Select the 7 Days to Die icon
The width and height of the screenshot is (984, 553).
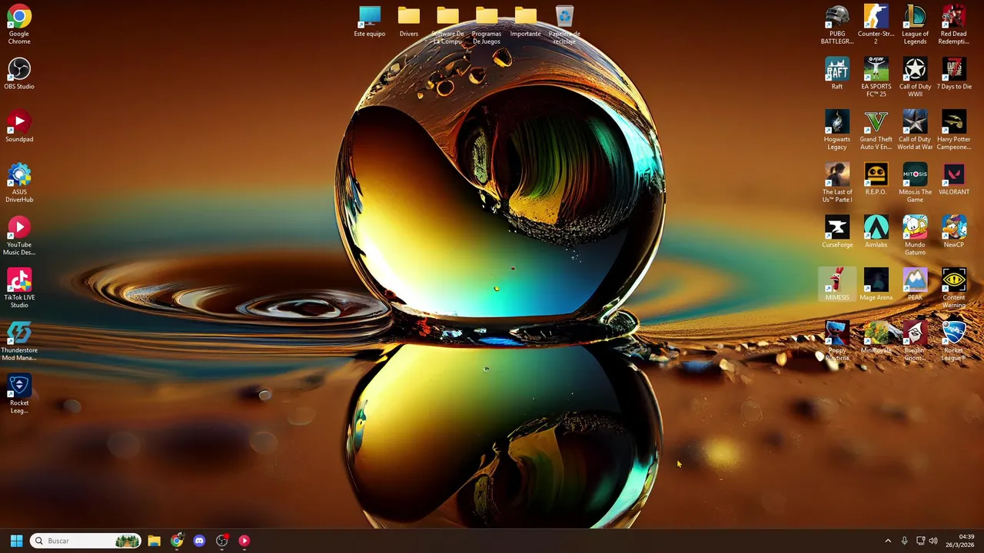click(954, 74)
